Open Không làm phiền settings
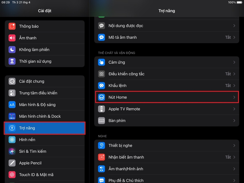 tap(45, 49)
